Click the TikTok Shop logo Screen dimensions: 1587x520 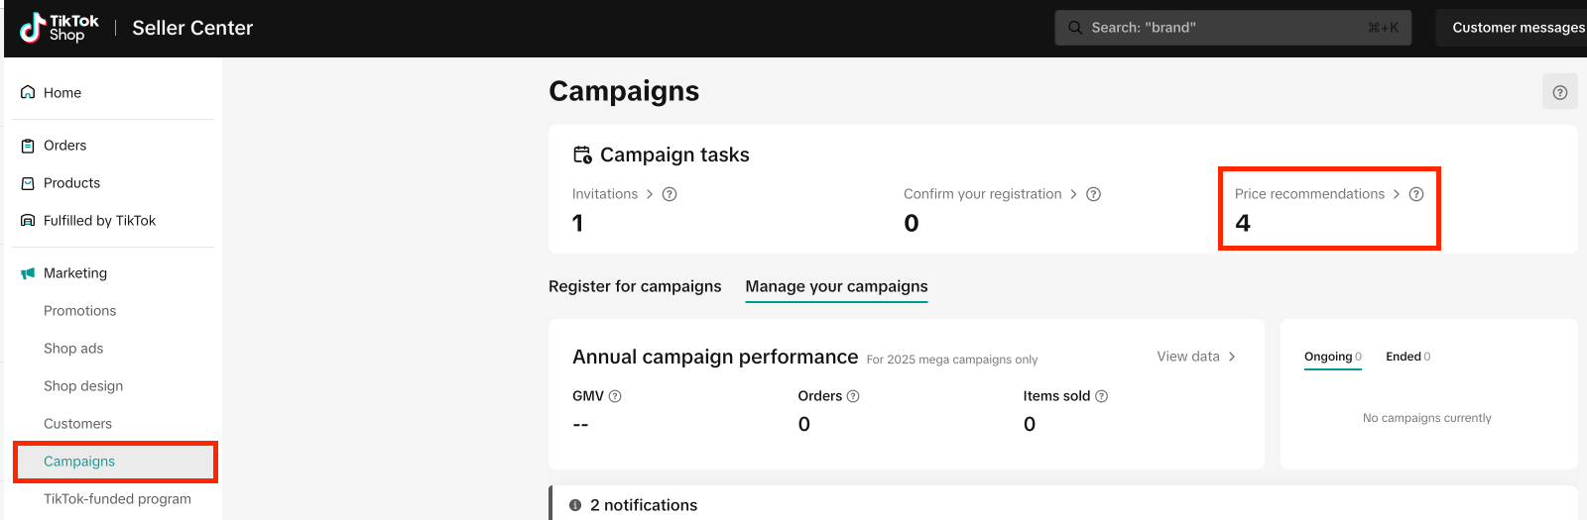coord(60,28)
